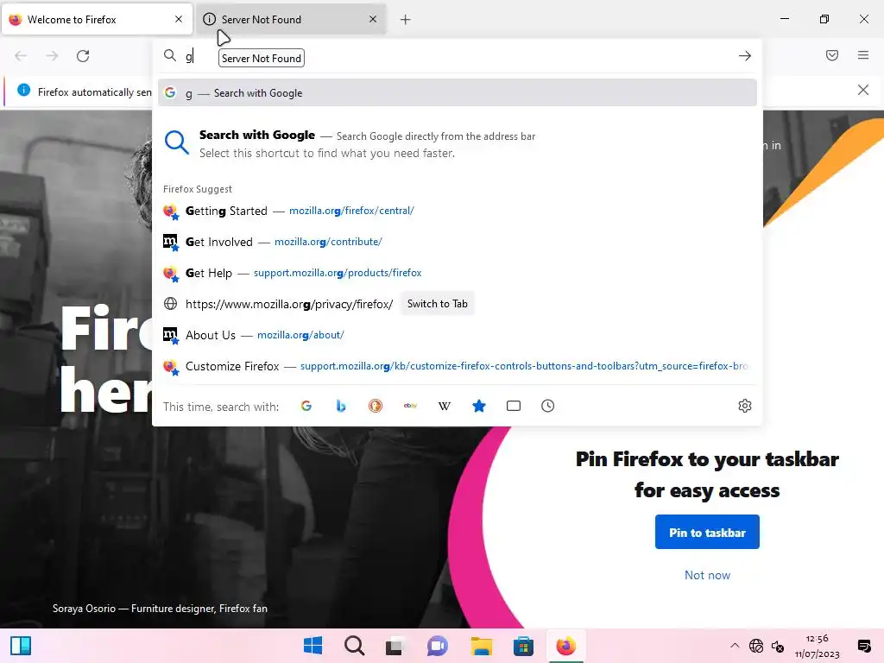Open the Firefox application menu

point(863,55)
